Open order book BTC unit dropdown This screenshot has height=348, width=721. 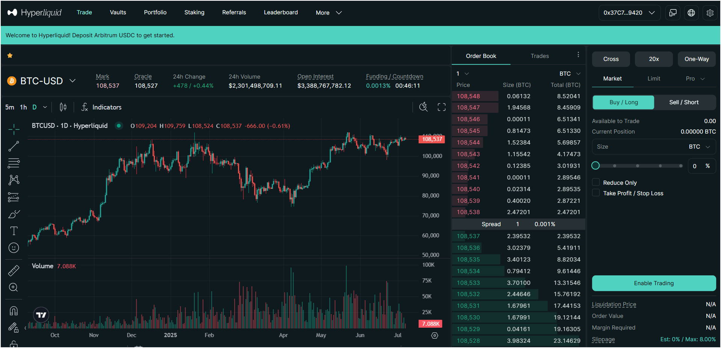pyautogui.click(x=570, y=74)
